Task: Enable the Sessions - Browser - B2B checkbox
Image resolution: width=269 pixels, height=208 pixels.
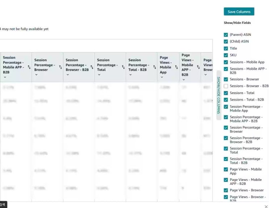Action: [x=226, y=86]
